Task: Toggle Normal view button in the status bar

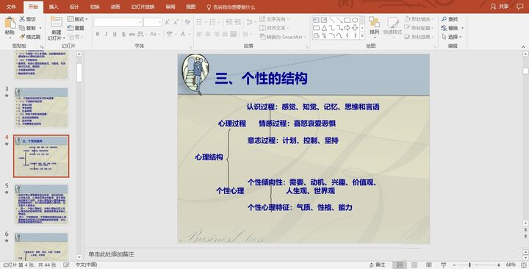Action: tap(400, 265)
